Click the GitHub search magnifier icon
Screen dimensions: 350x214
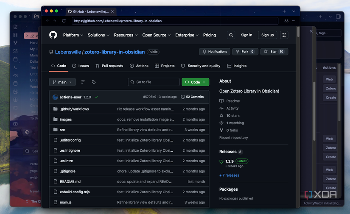coord(231,35)
